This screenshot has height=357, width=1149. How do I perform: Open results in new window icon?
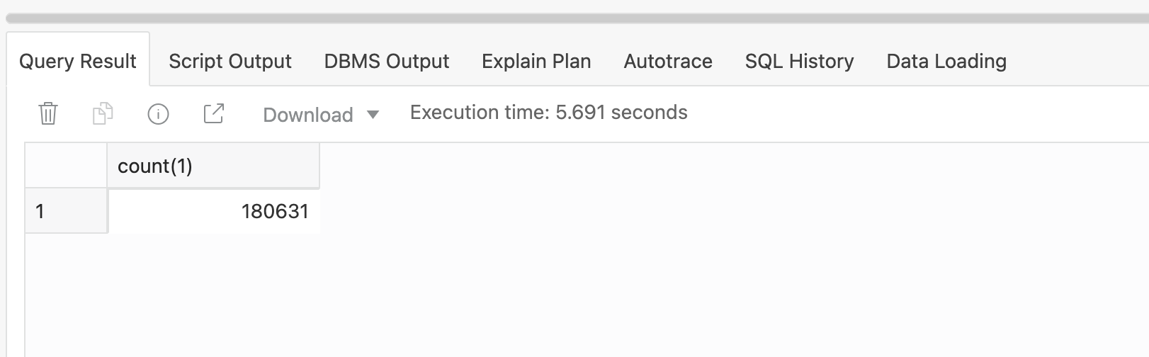tap(213, 113)
